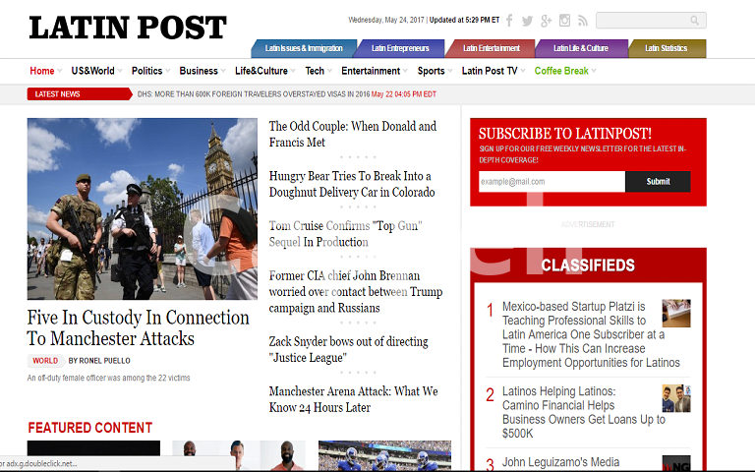Click the newsletter email input field

tap(551, 182)
